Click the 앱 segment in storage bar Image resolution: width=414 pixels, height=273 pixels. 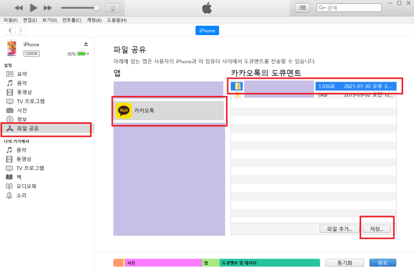tap(211, 263)
